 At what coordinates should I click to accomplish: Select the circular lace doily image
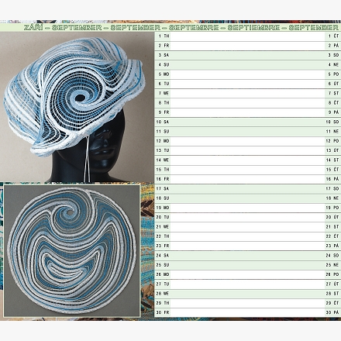tap(72, 250)
